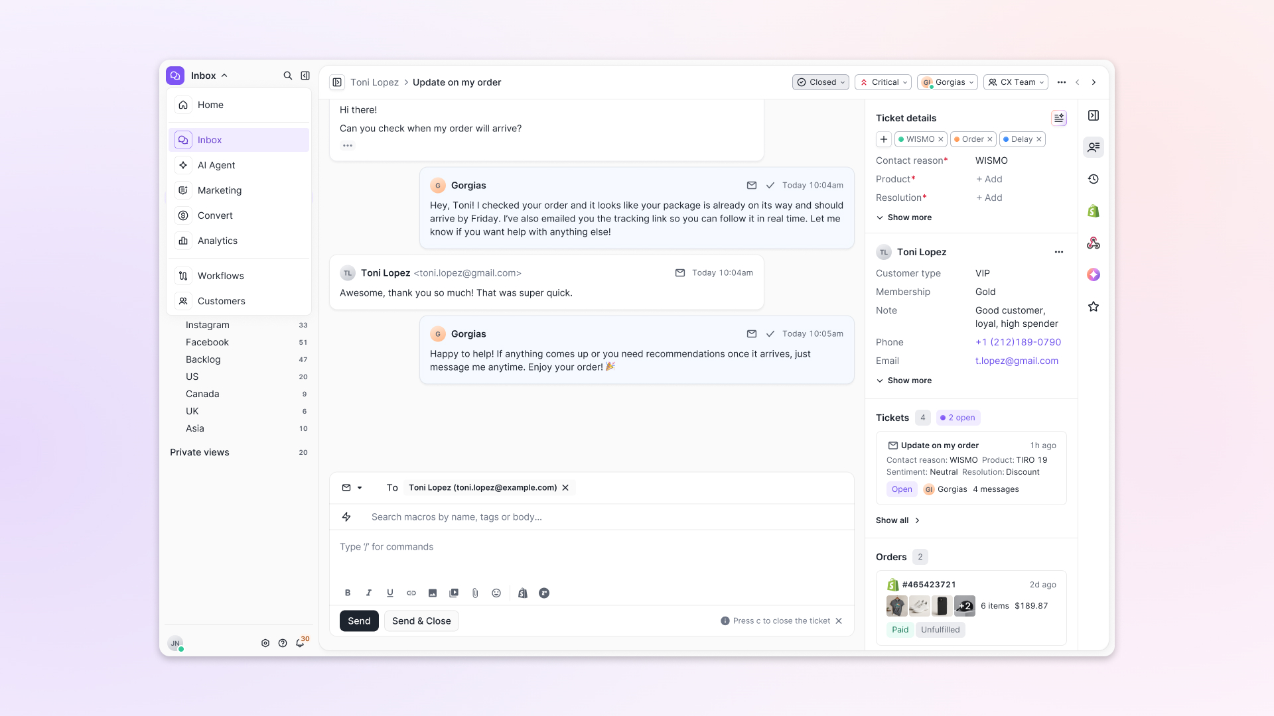The image size is (1274, 716).
Task: Open the customer history clock icon
Action: (x=1094, y=179)
